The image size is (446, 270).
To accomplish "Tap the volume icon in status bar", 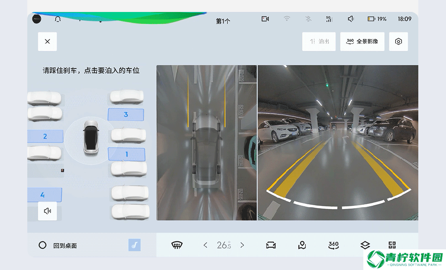I will [x=351, y=19].
